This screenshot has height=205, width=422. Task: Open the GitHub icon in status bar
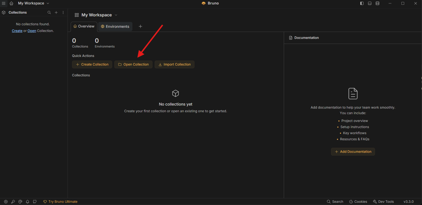[35, 202]
